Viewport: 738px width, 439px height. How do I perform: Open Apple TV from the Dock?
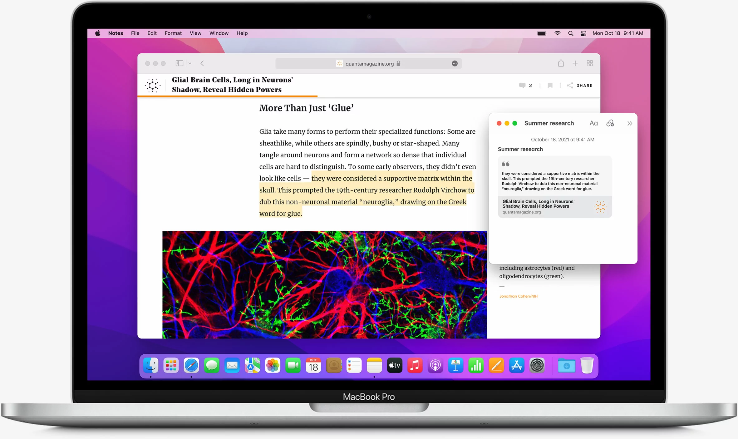(x=395, y=365)
